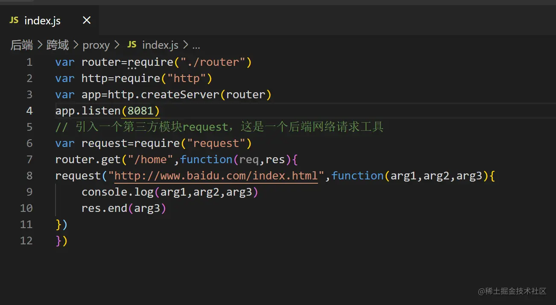Click the "/home" route string
The image size is (556, 305).
[150, 160]
